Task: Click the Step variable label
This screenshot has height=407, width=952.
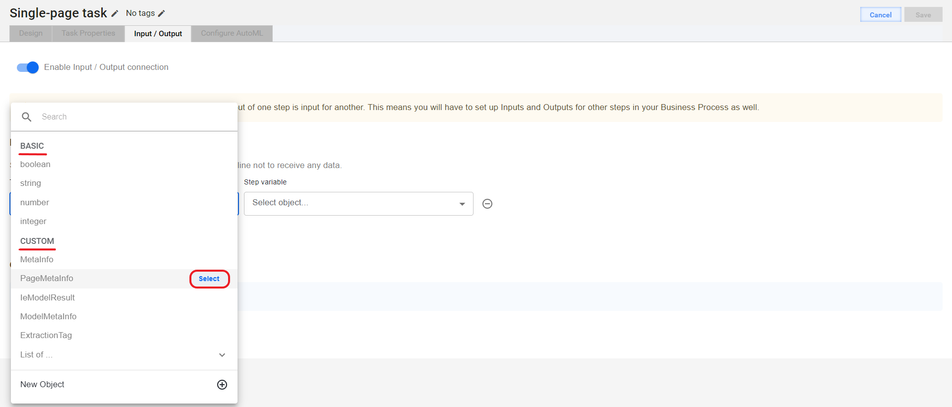Action: point(265,182)
